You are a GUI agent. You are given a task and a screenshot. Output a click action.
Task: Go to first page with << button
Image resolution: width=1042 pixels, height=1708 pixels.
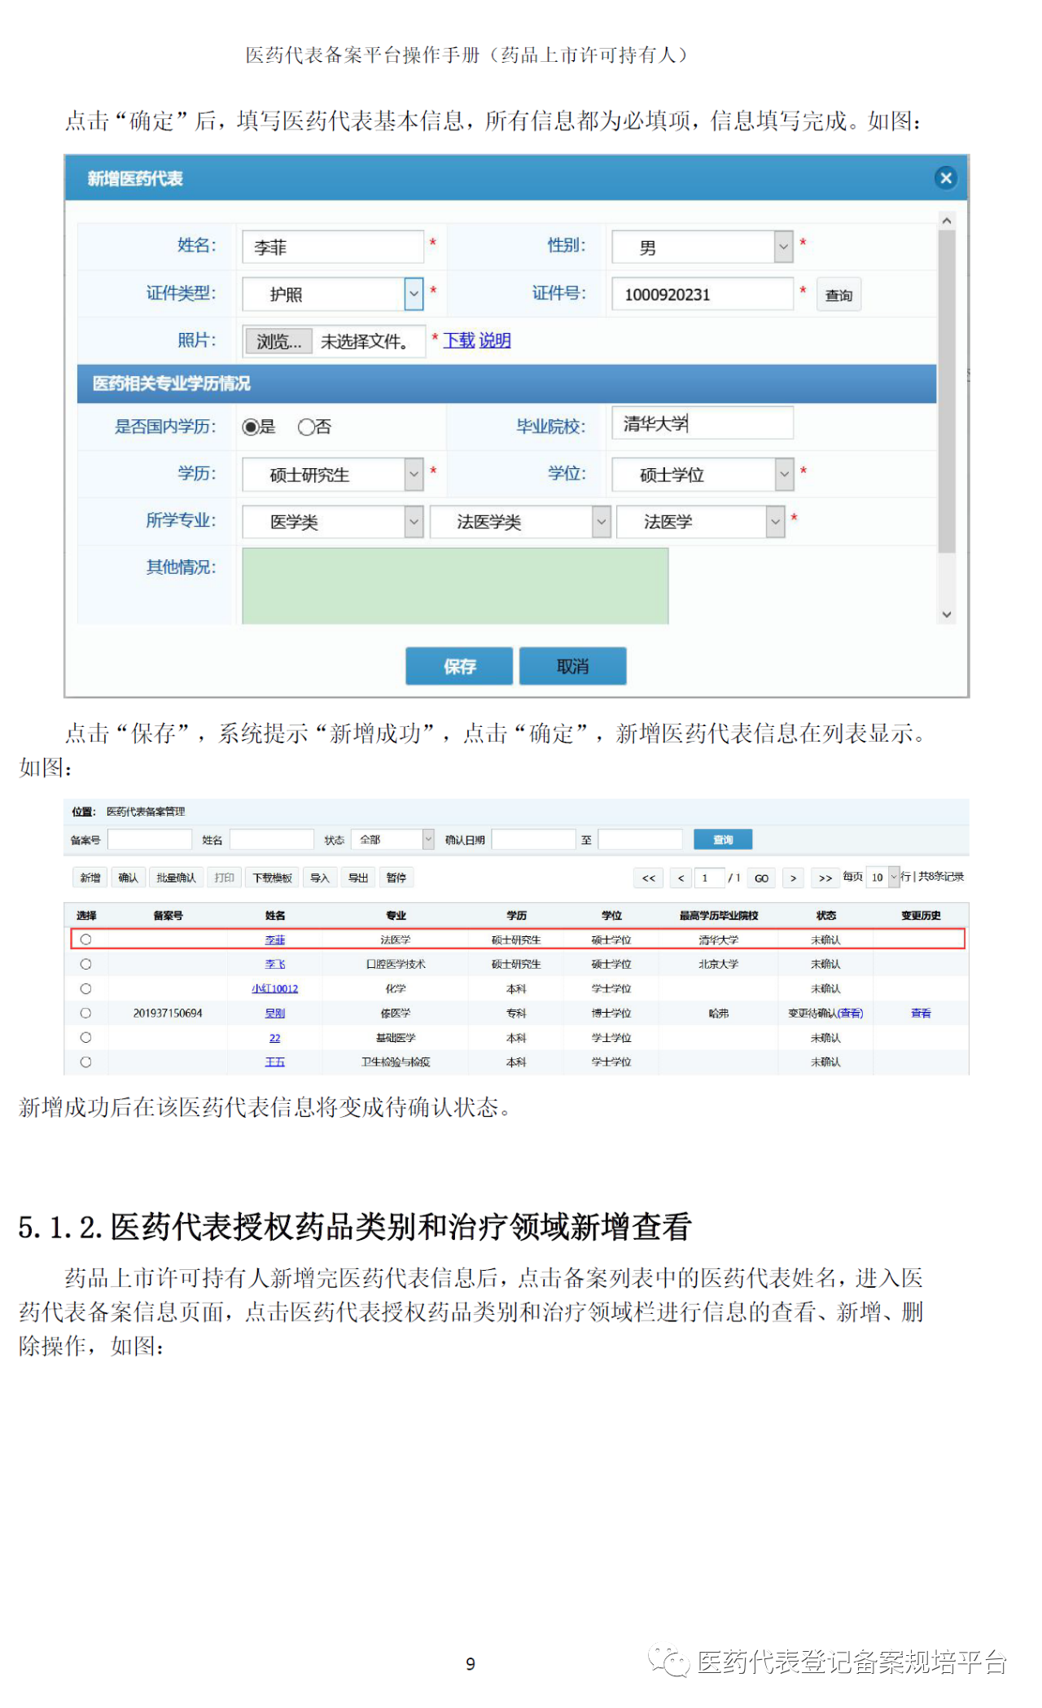pyautogui.click(x=649, y=878)
